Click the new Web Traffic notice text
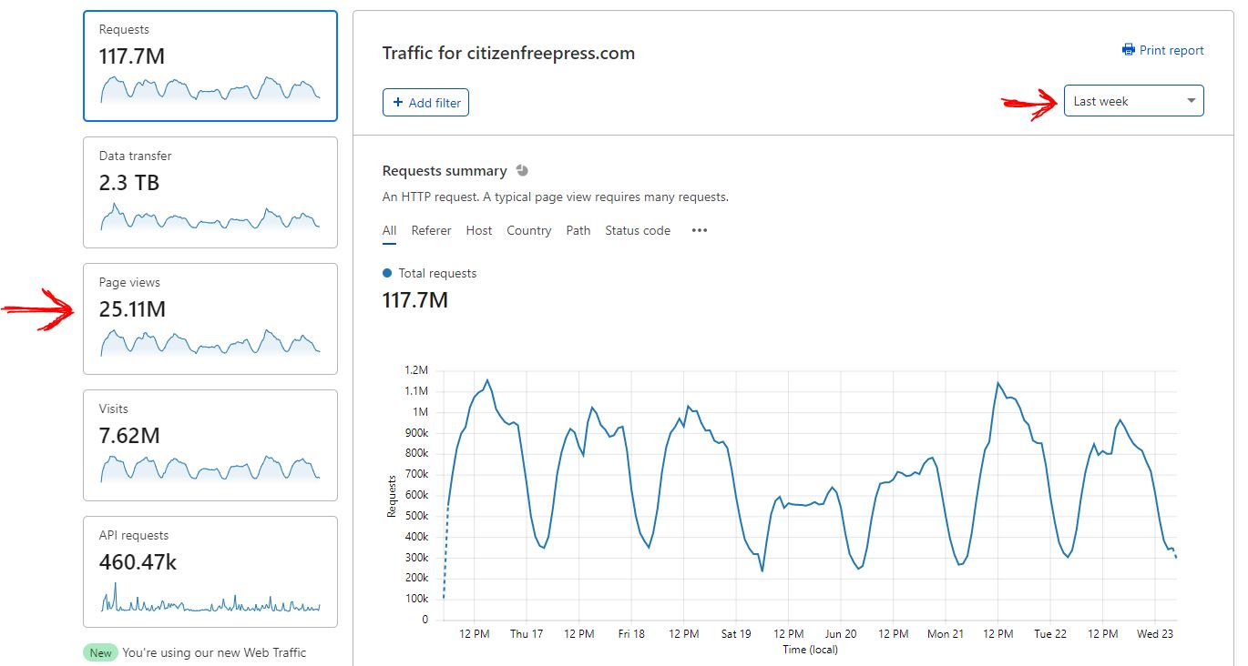Viewport: 1248px width, 666px height. tap(215, 652)
